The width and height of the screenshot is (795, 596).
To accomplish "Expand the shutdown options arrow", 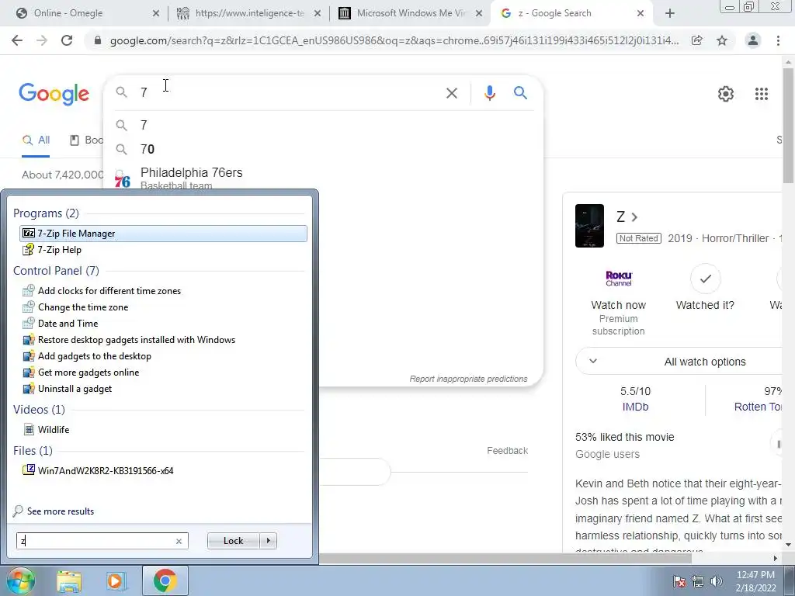I will pos(268,541).
